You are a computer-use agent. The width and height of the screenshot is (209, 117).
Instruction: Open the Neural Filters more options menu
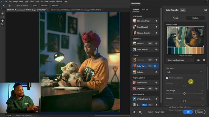155,9
